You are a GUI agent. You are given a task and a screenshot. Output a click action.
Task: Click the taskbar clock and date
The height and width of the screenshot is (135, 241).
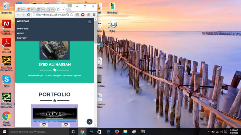pyautogui.click(x=234, y=131)
